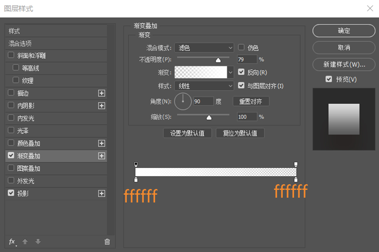Disable the 预览(V) checkbox
379x252 pixels.
(x=329, y=79)
